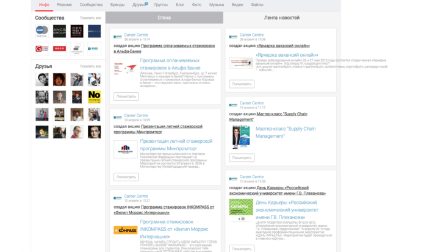Open underlined link 'Программа стажировок INKOMPASS'
The height and width of the screenshot is (252, 421).
point(164,210)
